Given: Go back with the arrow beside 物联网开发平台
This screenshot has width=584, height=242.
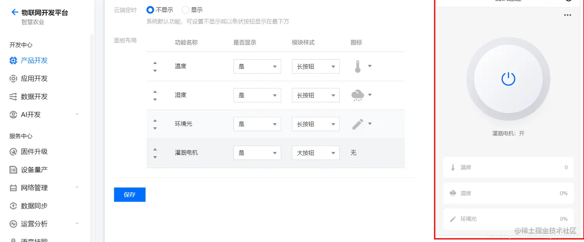Looking at the screenshot, I should click(15, 12).
